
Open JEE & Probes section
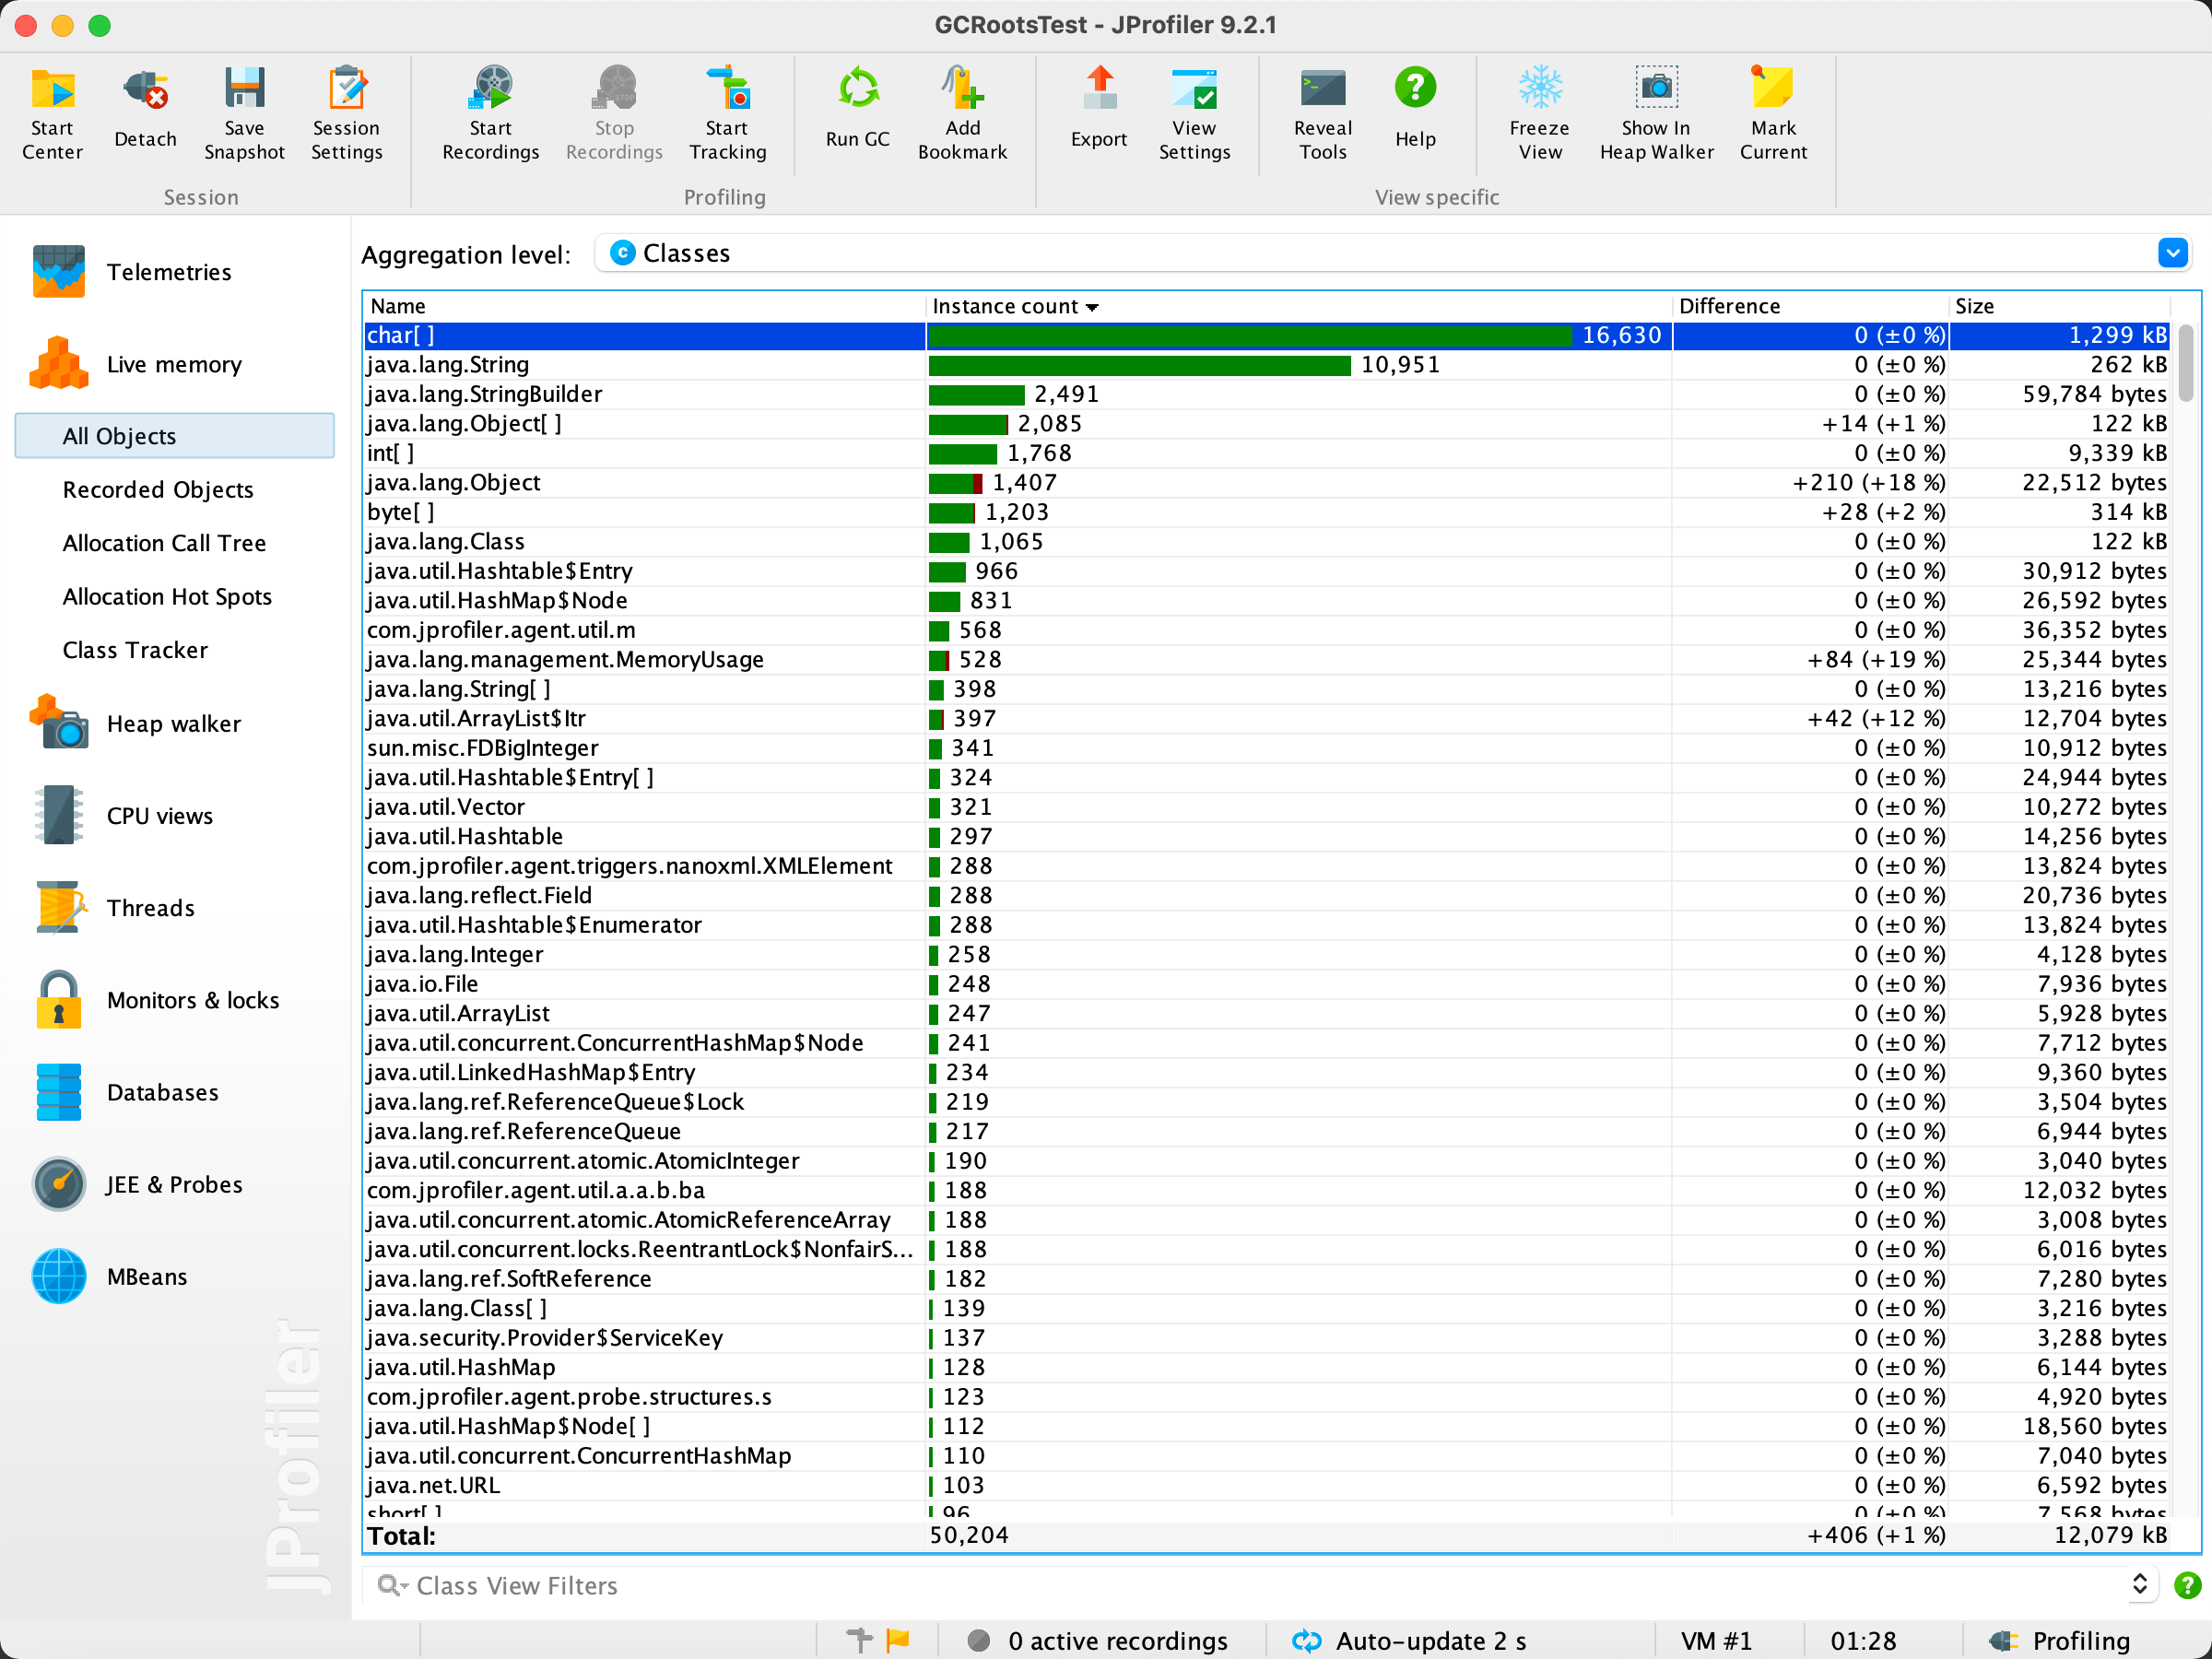click(x=173, y=1185)
